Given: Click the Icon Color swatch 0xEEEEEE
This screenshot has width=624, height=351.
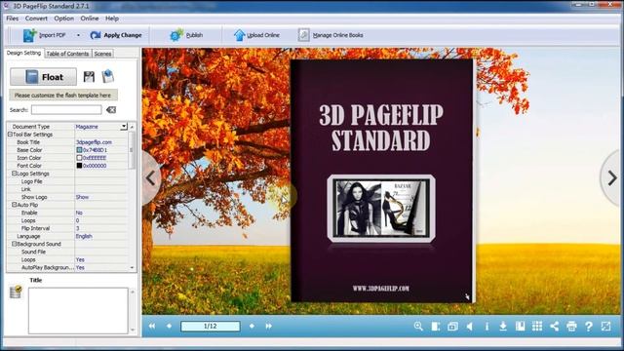Looking at the screenshot, I should (x=79, y=158).
